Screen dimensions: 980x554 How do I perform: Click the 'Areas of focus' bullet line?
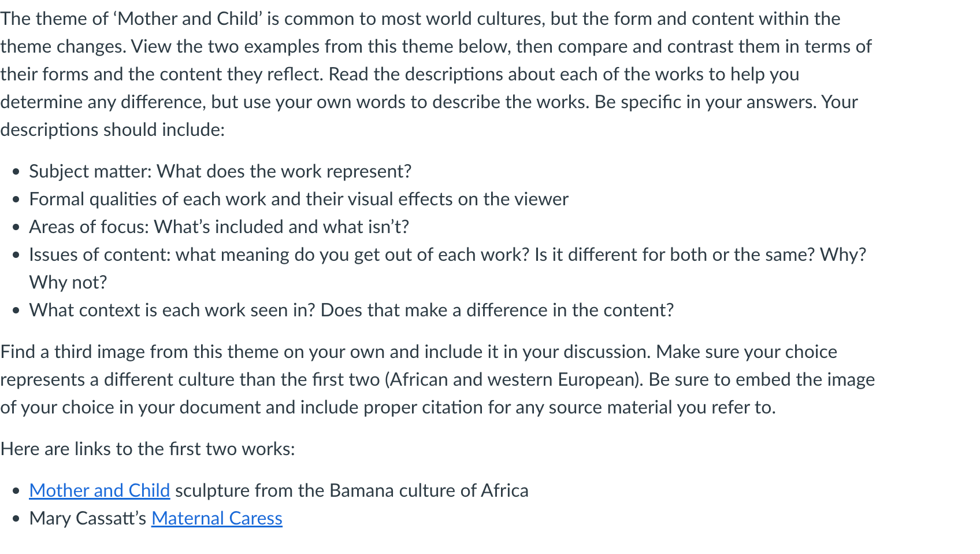click(219, 227)
